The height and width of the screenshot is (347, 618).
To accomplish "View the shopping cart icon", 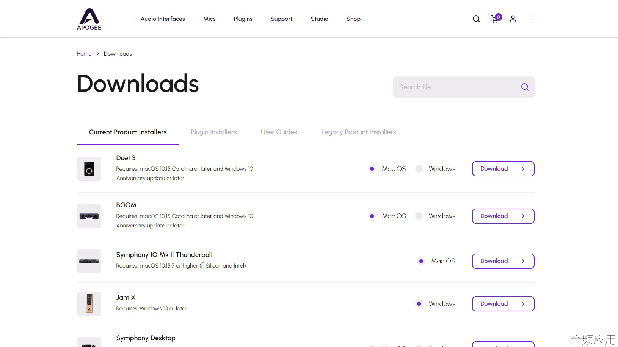I will click(x=496, y=18).
